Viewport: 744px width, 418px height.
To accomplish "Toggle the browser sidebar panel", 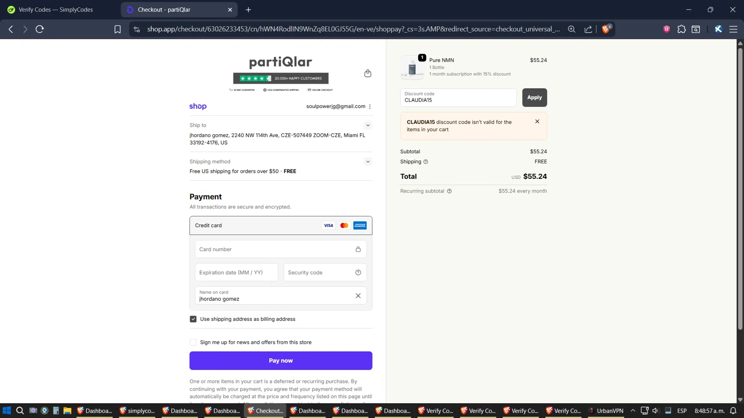I will pyautogui.click(x=696, y=29).
